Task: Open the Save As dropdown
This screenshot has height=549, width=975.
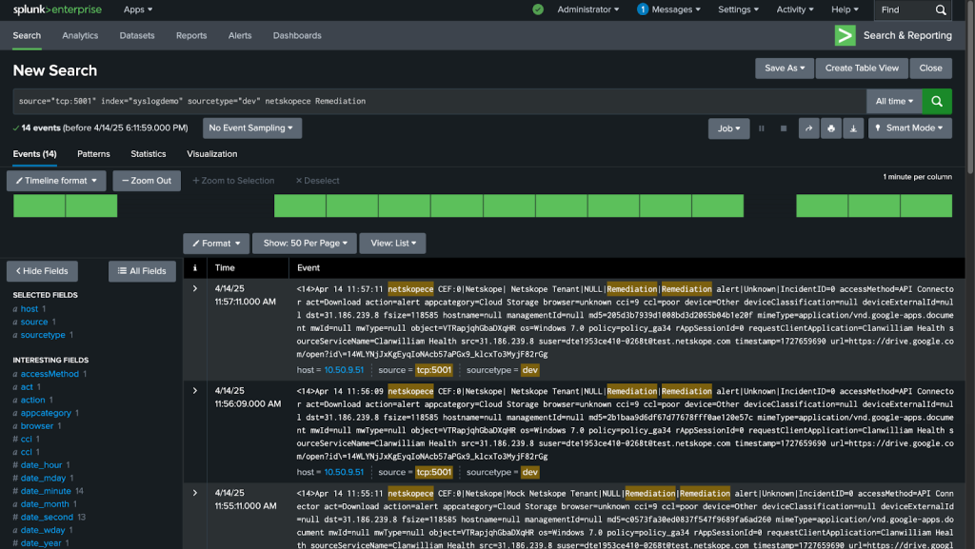Action: click(x=785, y=69)
